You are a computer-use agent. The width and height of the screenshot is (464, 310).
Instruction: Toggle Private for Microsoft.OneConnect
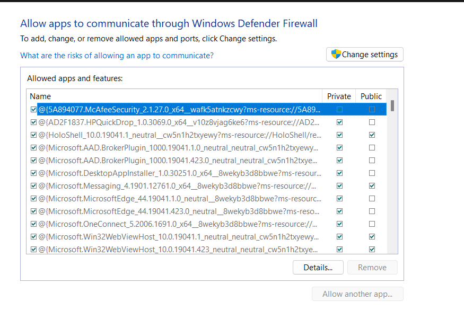[x=339, y=224]
